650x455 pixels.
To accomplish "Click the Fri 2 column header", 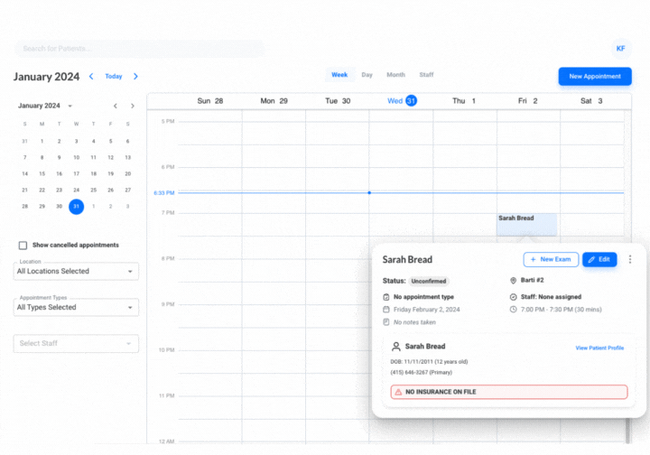I will 528,101.
